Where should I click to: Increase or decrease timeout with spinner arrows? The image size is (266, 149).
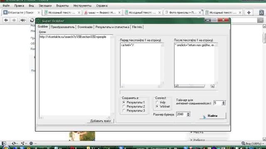click(x=224, y=103)
